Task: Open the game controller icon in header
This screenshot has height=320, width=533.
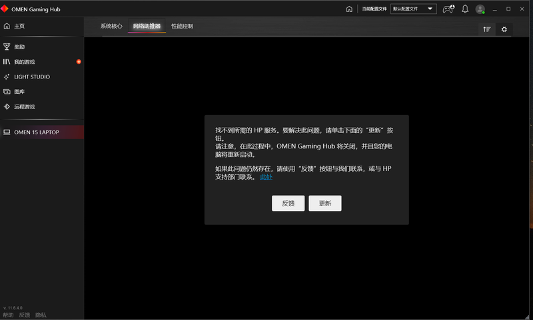Action: (448, 9)
